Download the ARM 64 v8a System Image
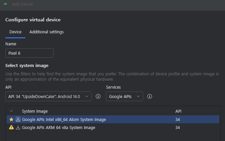Screen dimensions: 225x141 click(x=18, y=127)
